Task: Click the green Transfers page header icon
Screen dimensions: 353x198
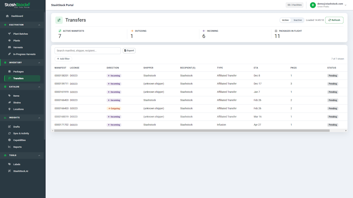Action: point(59,20)
